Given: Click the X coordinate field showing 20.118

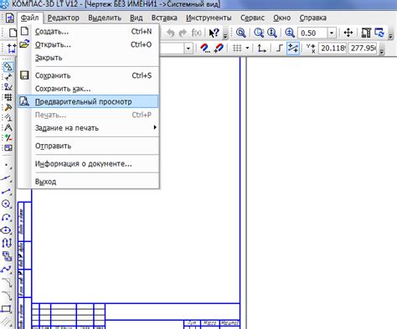Looking at the screenshot, I should point(333,49).
